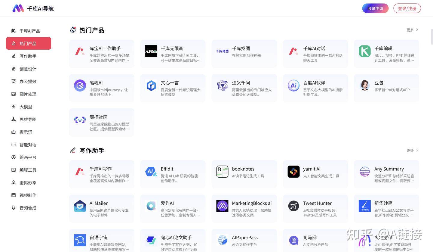
Task: Open the 宙语宇宙 blue icon
Action: 80,240
